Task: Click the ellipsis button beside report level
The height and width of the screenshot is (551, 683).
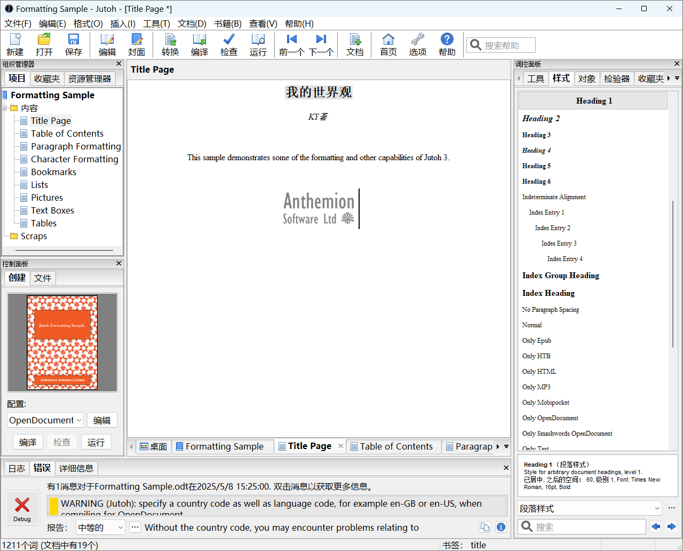Action: (135, 527)
